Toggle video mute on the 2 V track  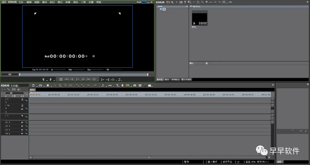pos(22,100)
